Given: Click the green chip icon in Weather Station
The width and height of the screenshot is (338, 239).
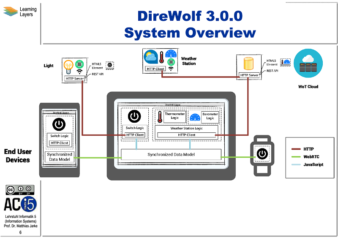Looking at the screenshot, I should tap(171, 62).
